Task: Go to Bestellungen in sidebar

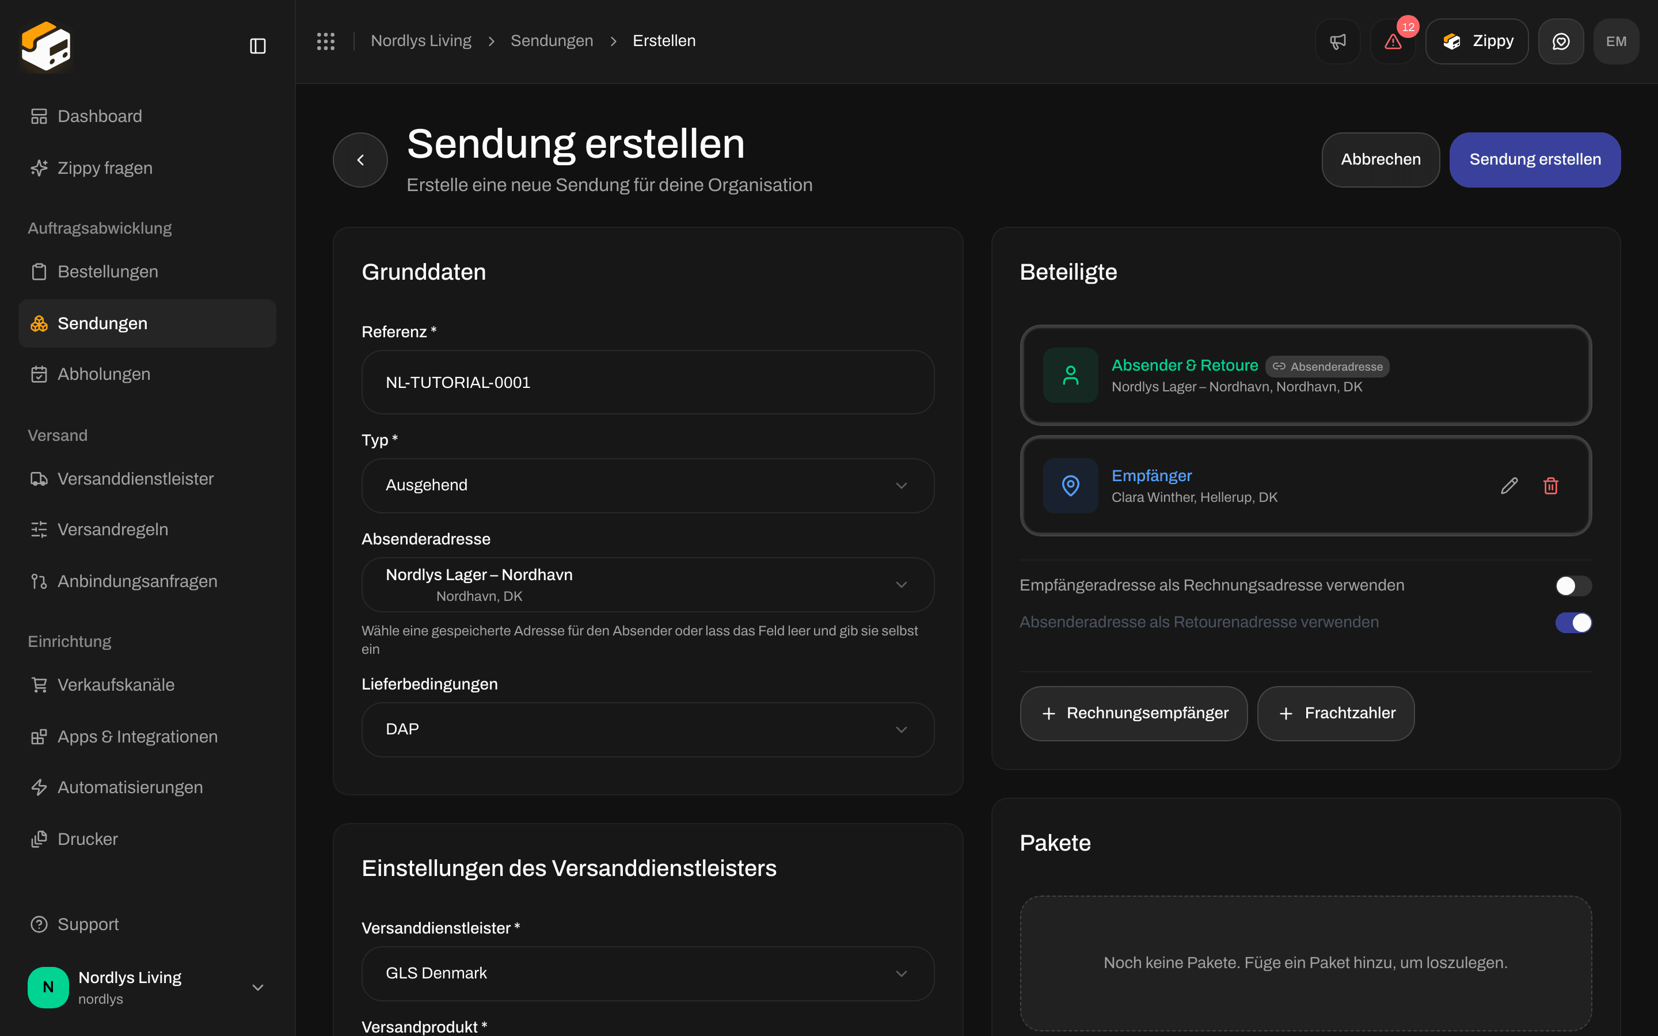Action: (147, 272)
